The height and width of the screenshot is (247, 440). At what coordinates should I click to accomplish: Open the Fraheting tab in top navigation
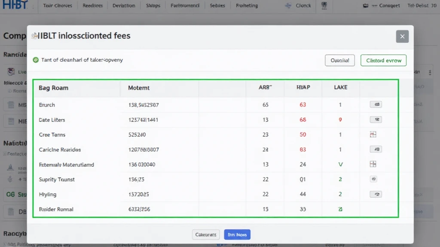247,6
